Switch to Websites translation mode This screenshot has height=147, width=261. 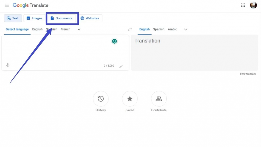coord(90,18)
